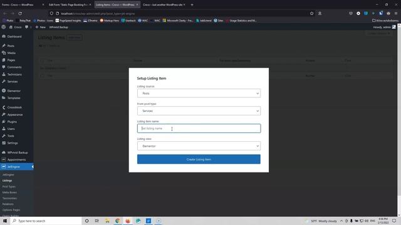Image resolution: width=401 pixels, height=225 pixels.
Task: Open the From post type dropdown
Action: (199, 111)
